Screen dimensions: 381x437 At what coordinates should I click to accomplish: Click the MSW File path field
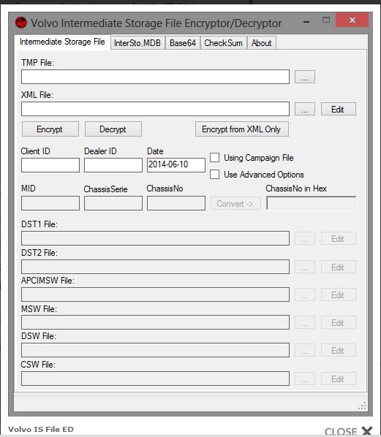[x=155, y=322]
